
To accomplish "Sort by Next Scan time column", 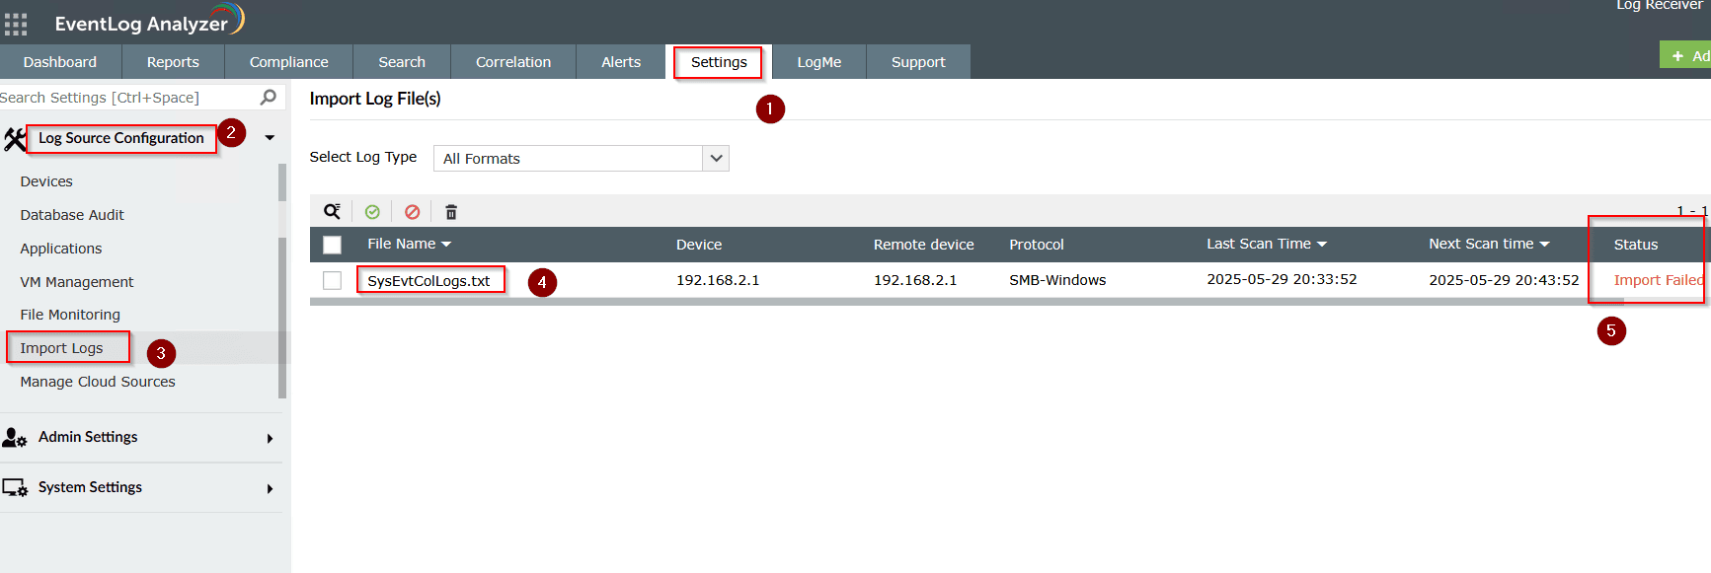I will pyautogui.click(x=1489, y=244).
